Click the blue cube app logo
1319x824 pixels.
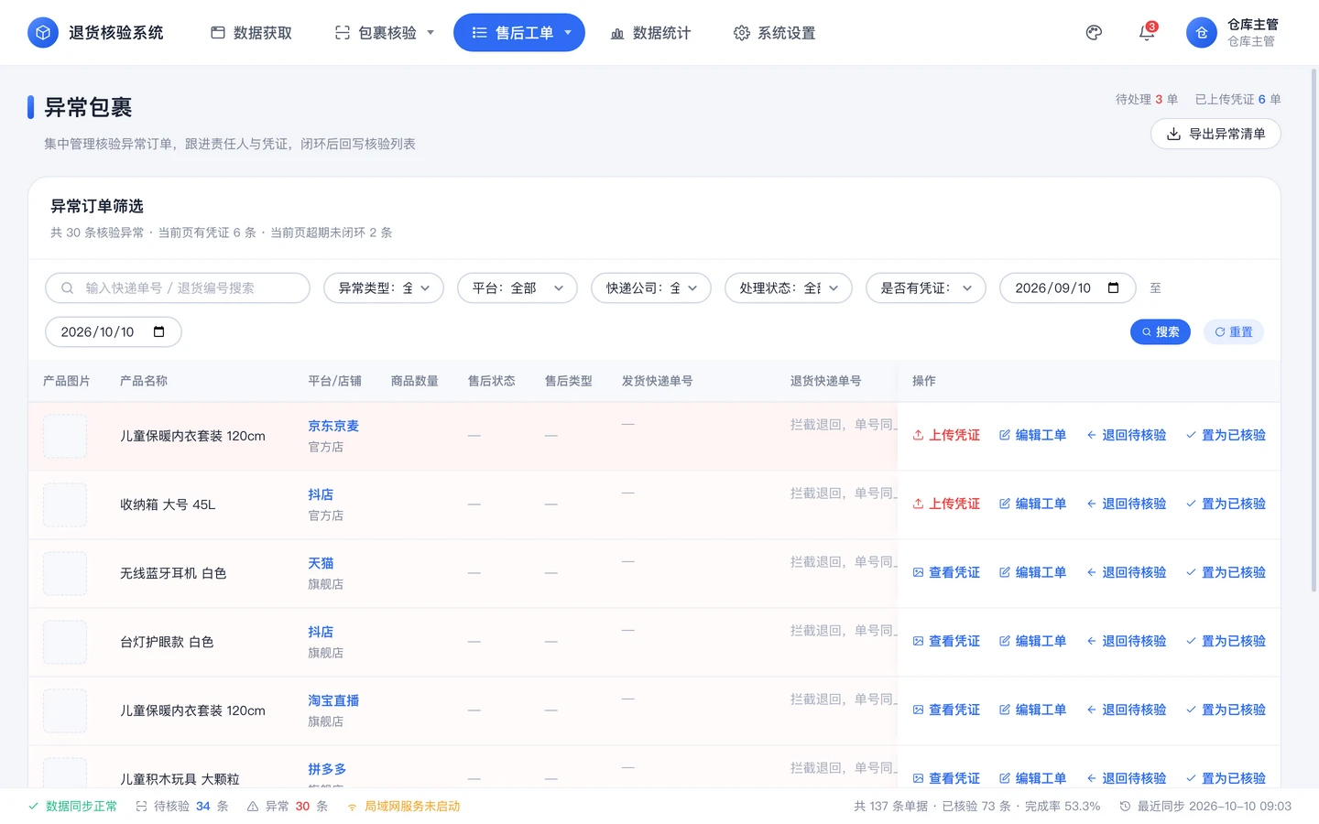coord(43,33)
